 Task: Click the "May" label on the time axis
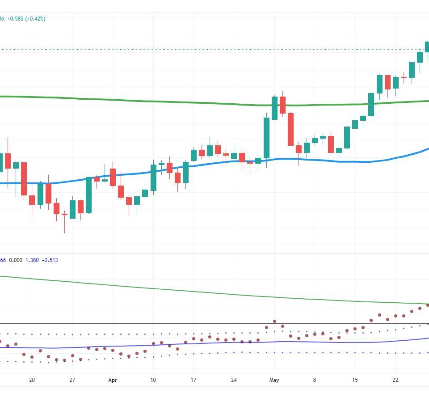274,380
